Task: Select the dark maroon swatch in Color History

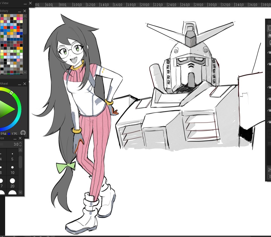Action: point(12,19)
